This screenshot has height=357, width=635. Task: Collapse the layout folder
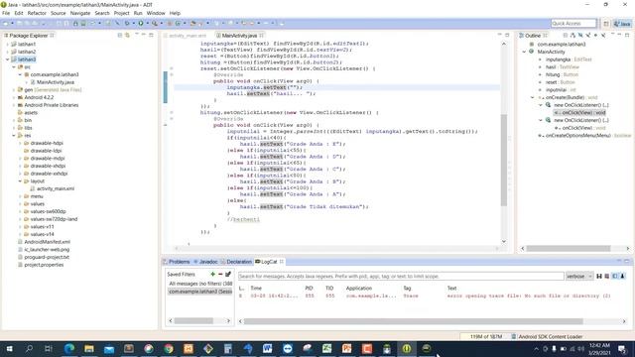(x=20, y=181)
